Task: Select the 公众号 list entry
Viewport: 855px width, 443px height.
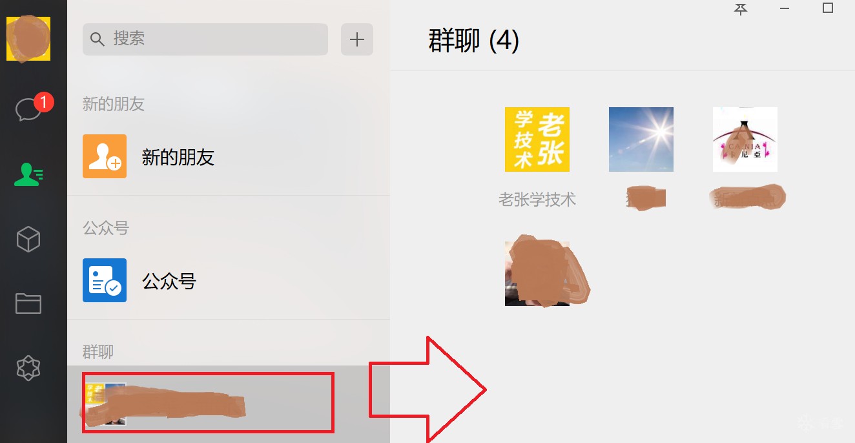Action: pyautogui.click(x=229, y=280)
